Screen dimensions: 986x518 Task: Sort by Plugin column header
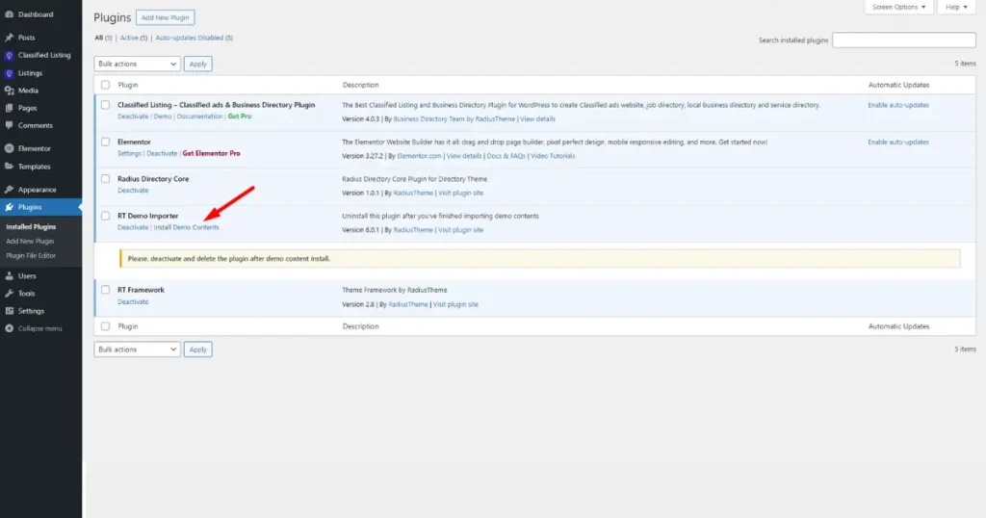[128, 85]
